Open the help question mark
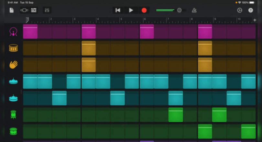 tap(250, 10)
